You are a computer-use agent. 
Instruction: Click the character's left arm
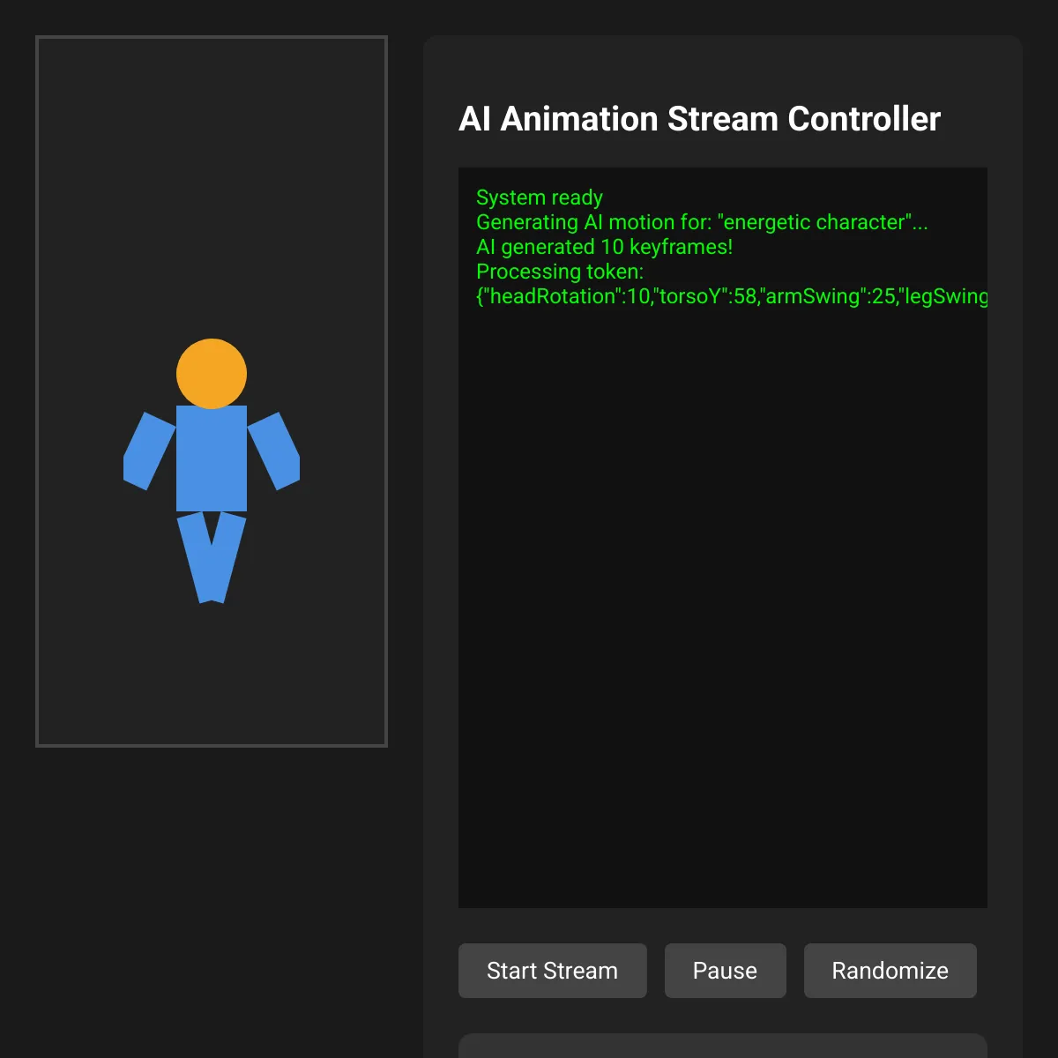(150, 448)
